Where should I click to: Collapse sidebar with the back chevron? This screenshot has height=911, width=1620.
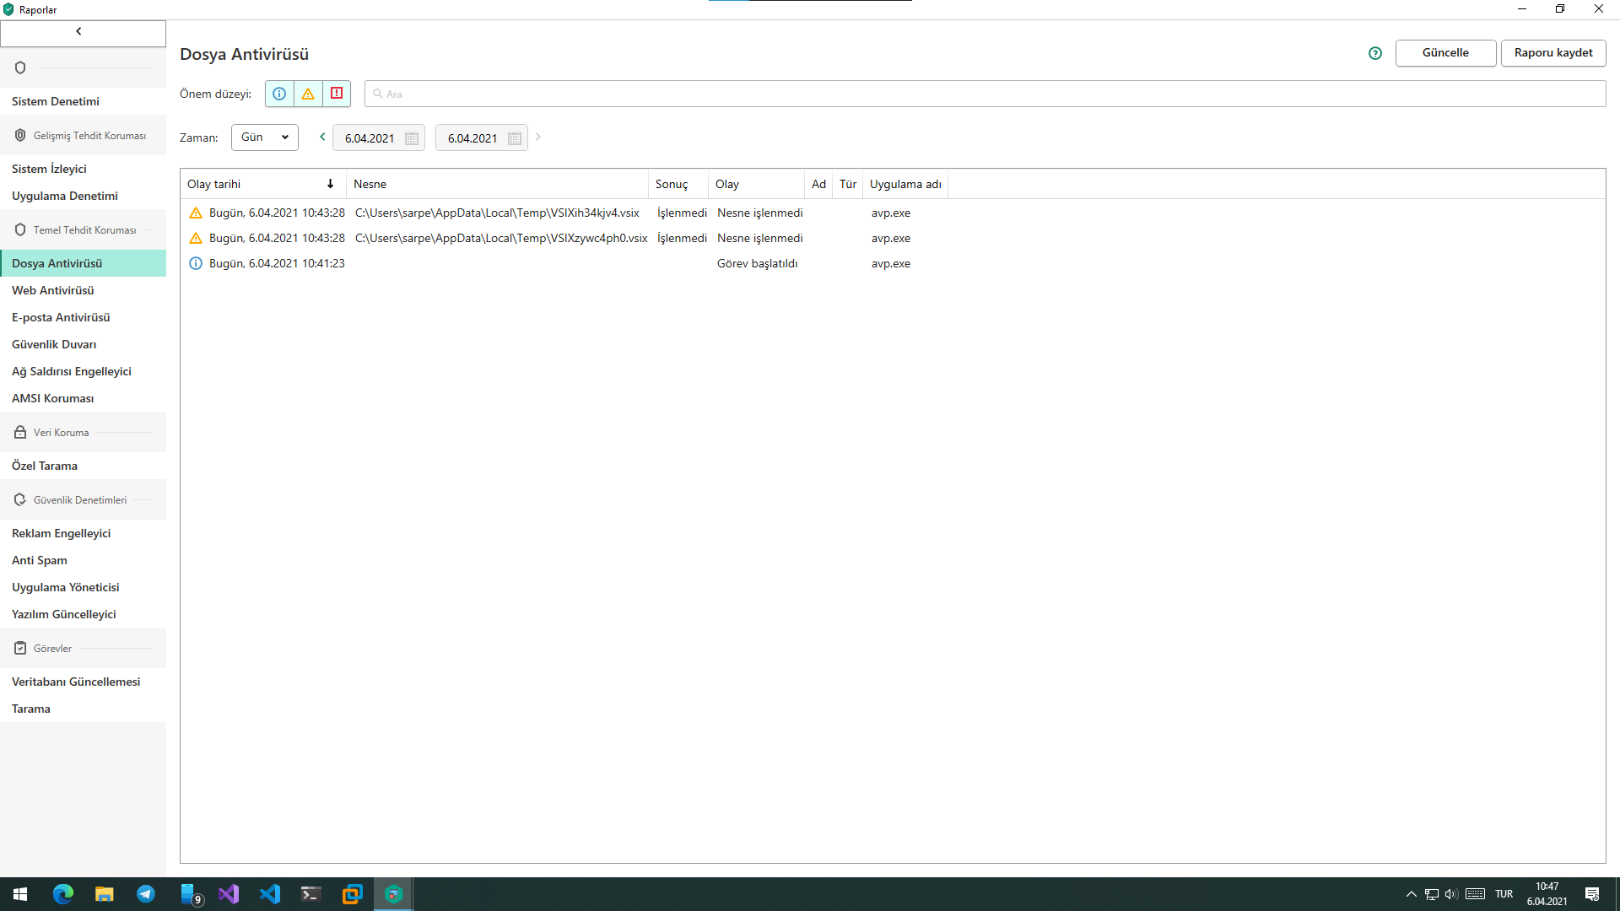tap(79, 32)
